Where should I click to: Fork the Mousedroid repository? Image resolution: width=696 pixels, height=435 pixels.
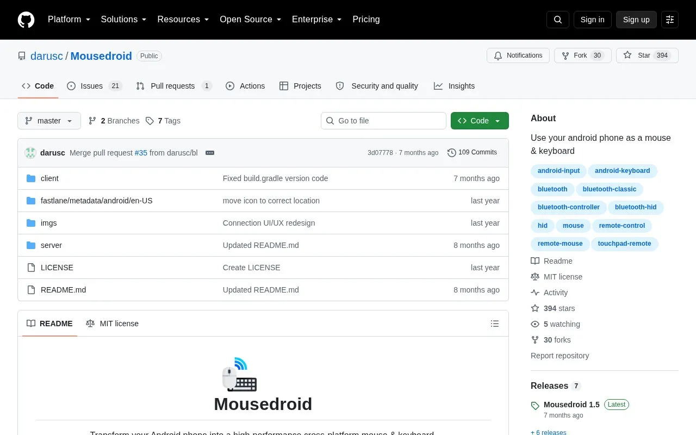583,55
